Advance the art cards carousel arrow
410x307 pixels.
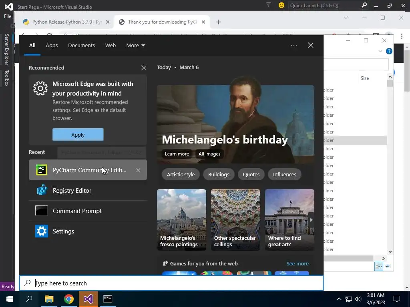click(311, 220)
